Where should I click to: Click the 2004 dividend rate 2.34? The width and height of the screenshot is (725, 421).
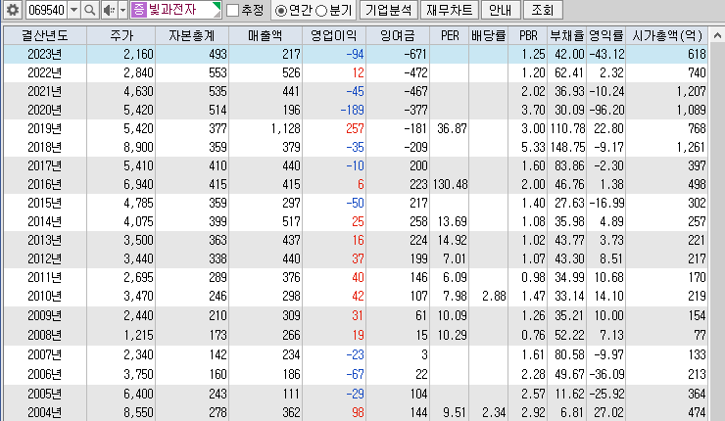(x=494, y=412)
